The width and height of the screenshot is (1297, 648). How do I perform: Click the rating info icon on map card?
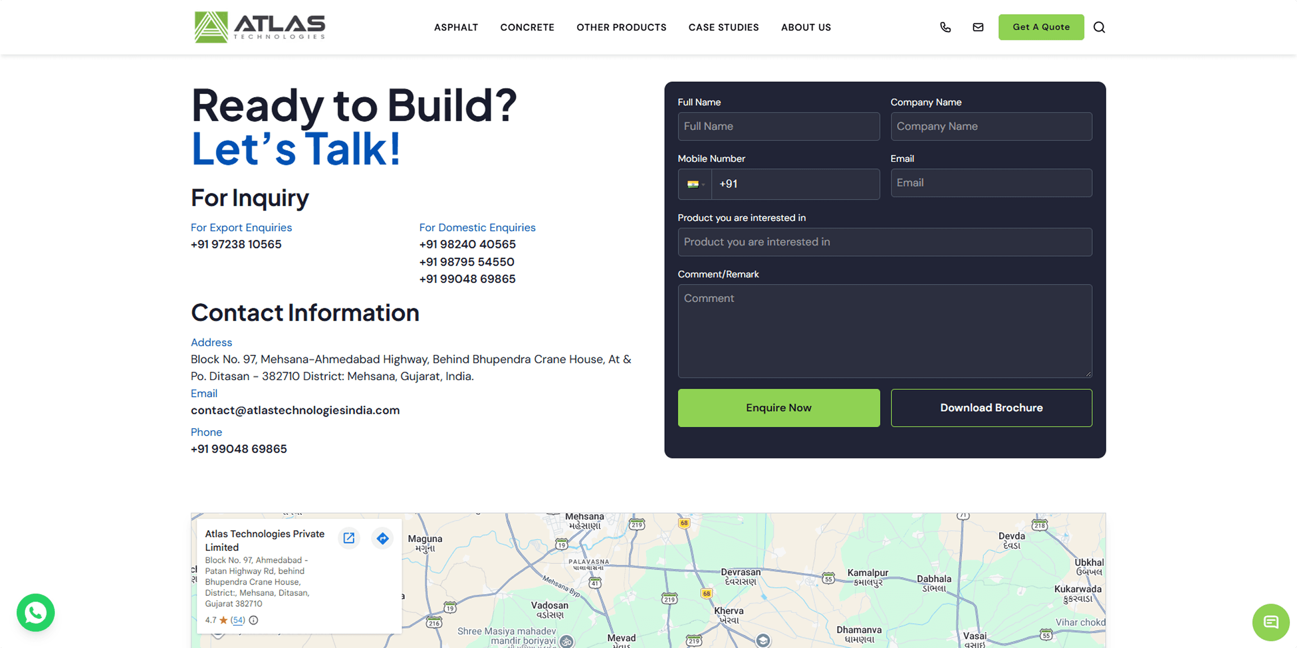[x=253, y=620]
